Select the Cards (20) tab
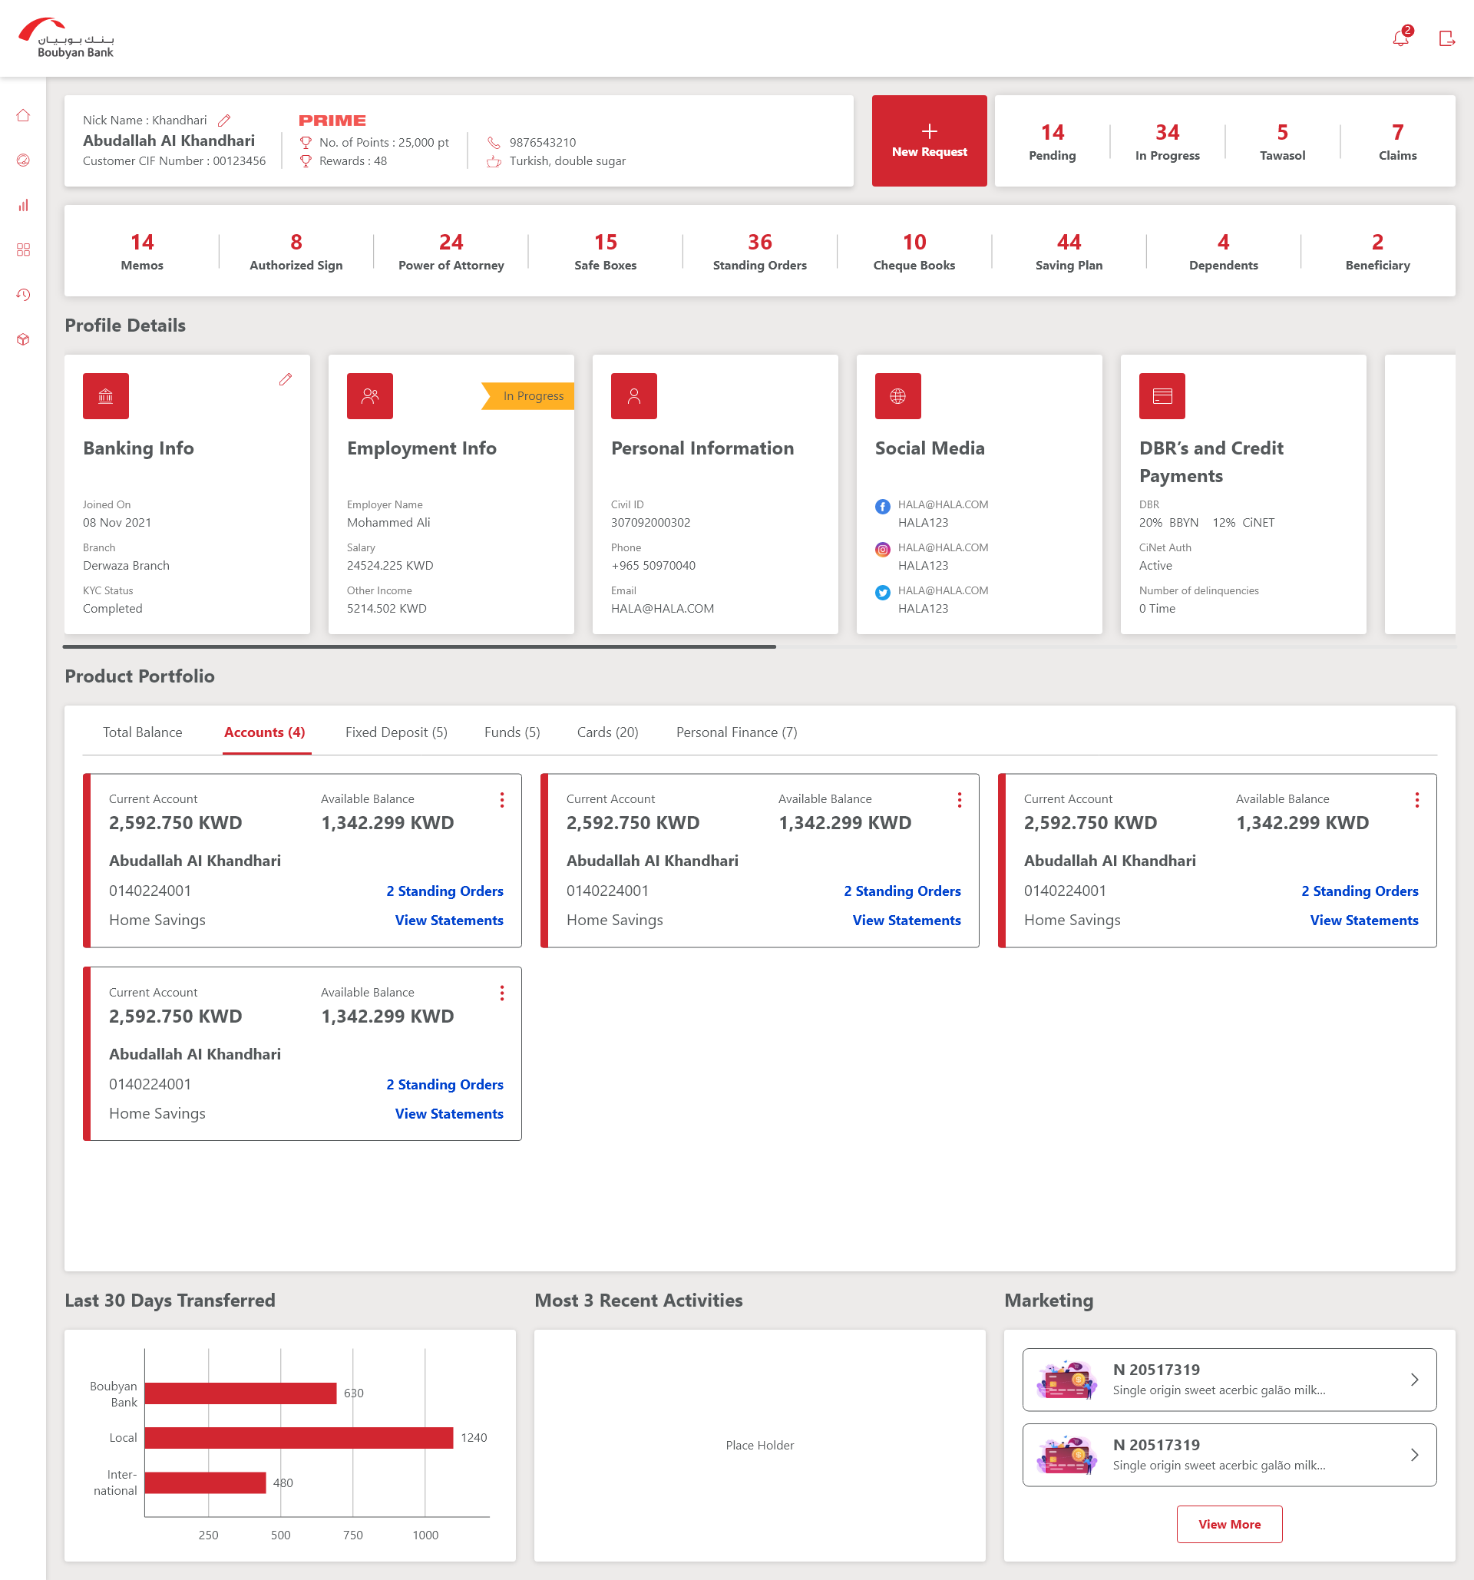 click(x=607, y=732)
